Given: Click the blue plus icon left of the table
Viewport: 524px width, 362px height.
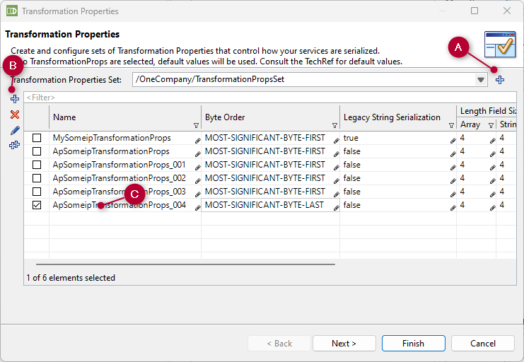Looking at the screenshot, I should (x=14, y=99).
